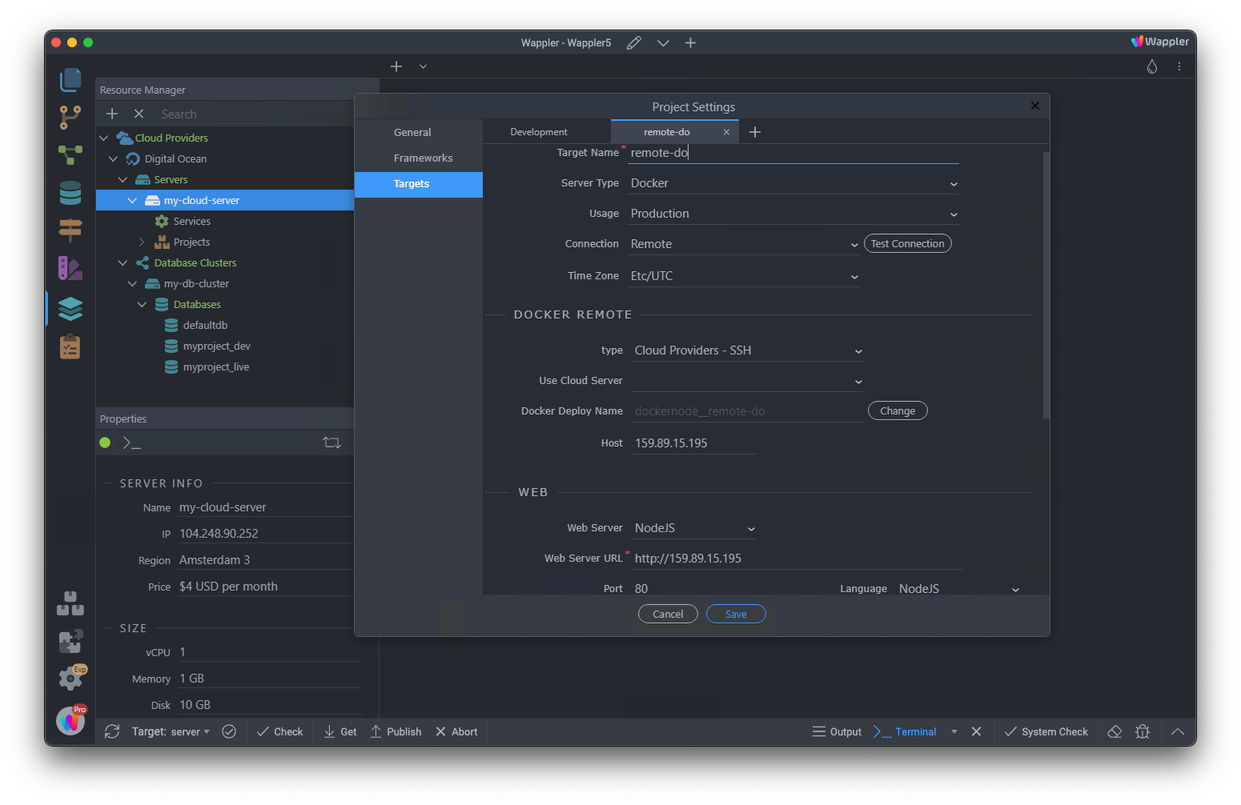Open the Project Assets boxes icon
Viewport: 1241px width, 805px height.
(x=70, y=603)
